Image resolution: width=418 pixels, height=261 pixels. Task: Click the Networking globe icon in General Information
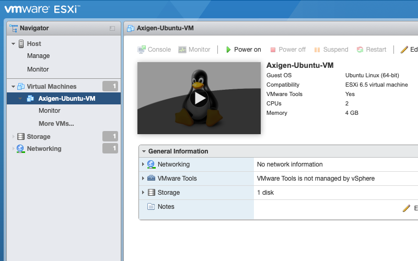coord(151,164)
